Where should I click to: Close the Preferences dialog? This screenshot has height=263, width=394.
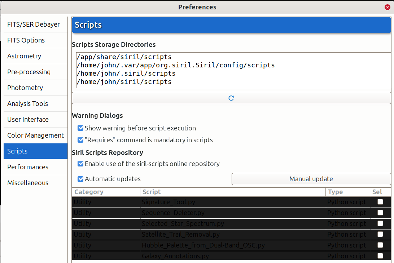pos(387,7)
